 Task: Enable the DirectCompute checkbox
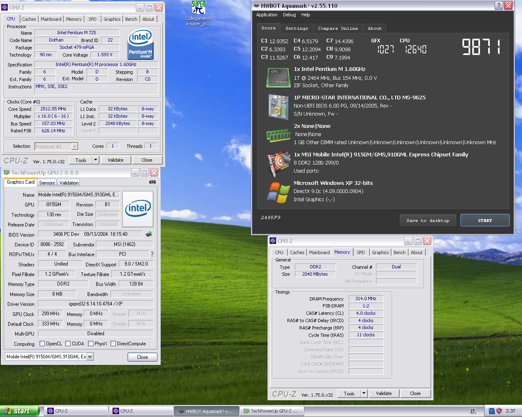pyautogui.click(x=113, y=344)
